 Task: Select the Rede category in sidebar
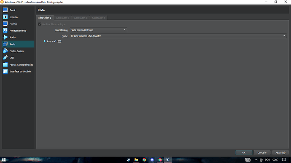click(18, 44)
